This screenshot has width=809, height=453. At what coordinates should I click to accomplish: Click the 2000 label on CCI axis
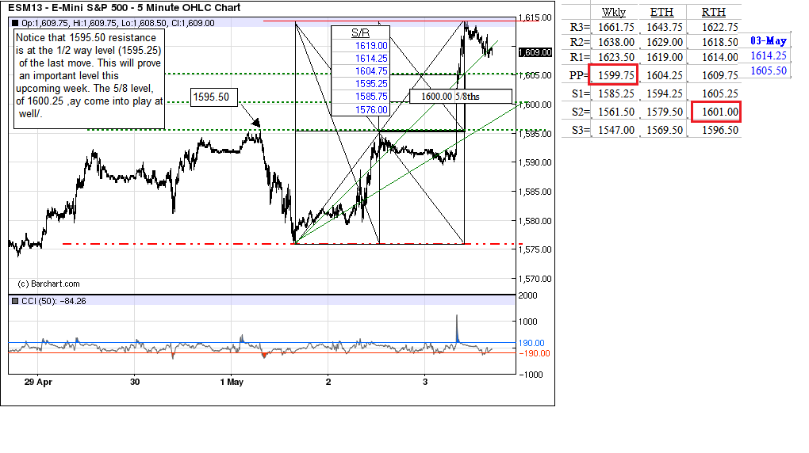click(527, 296)
